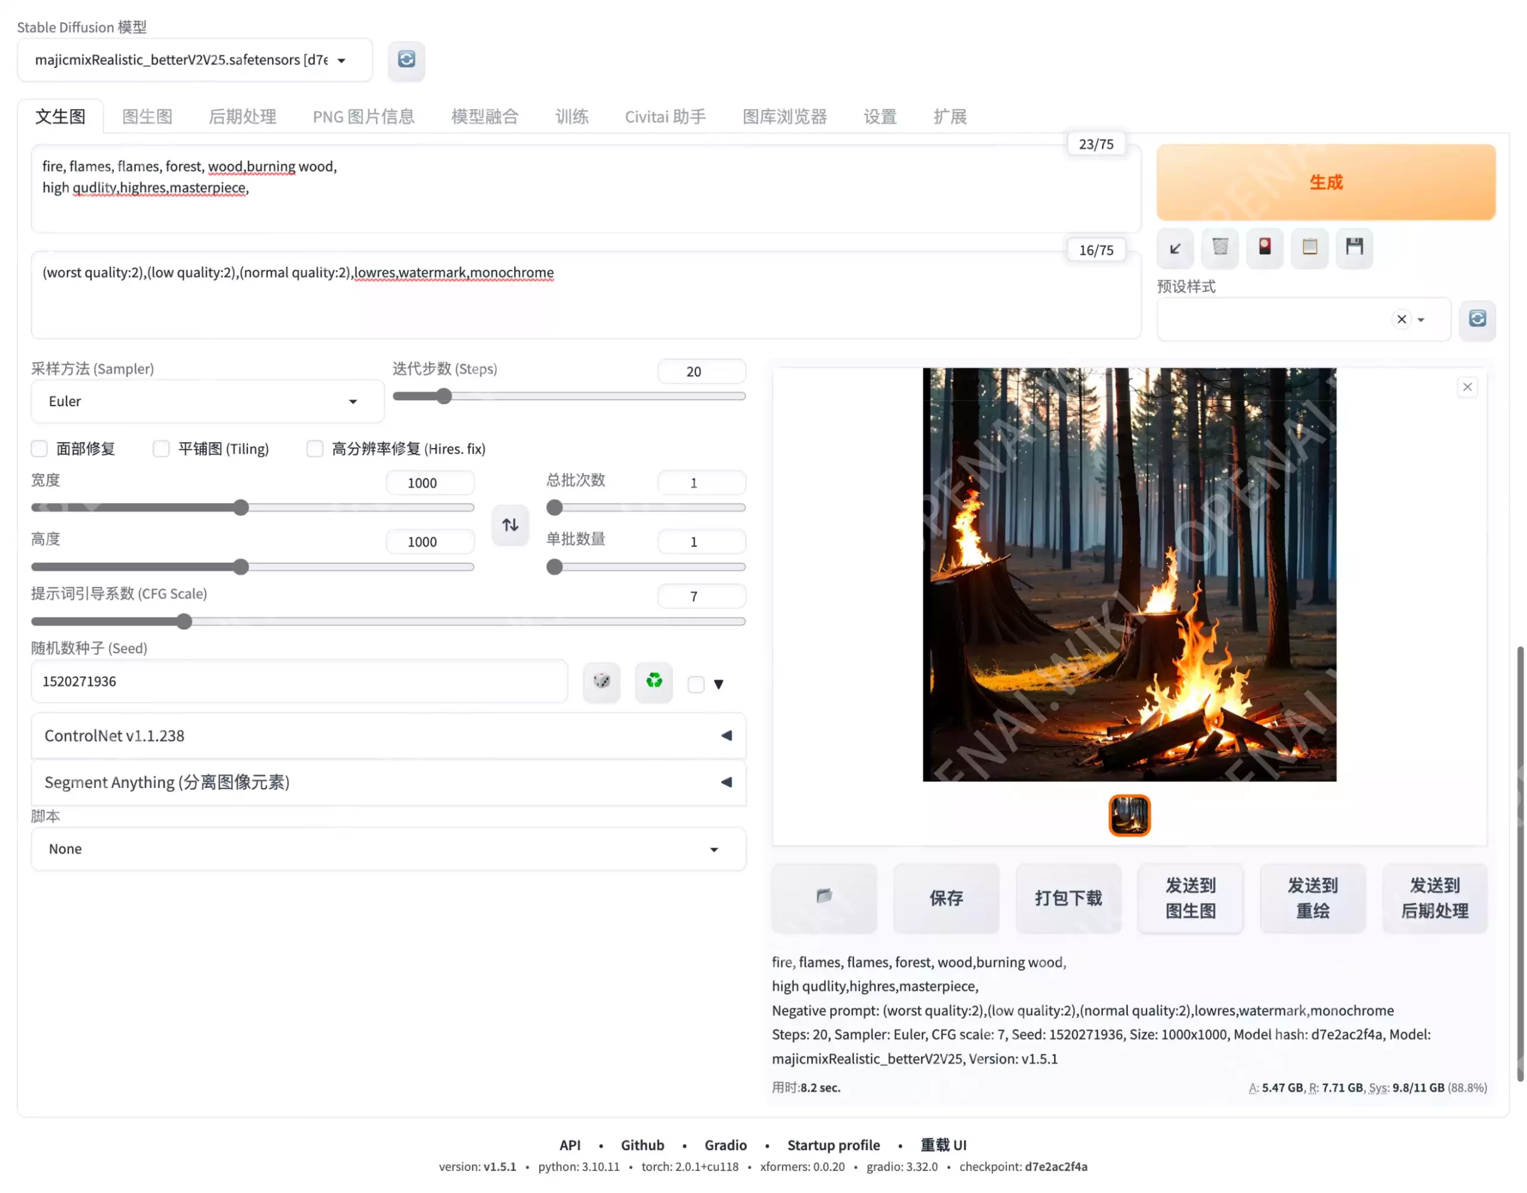Toggle the Tiling (平铺图) checkbox

coord(162,449)
